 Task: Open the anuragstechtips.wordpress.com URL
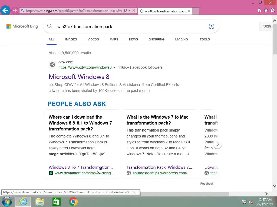[161, 173]
